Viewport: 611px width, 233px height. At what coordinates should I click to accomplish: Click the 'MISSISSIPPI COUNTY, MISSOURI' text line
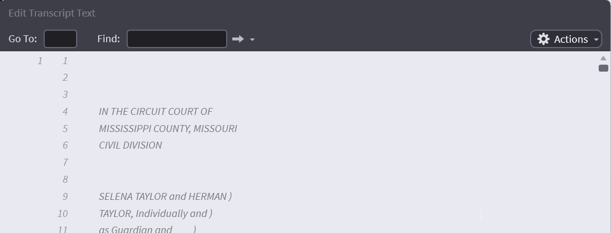(x=168, y=129)
